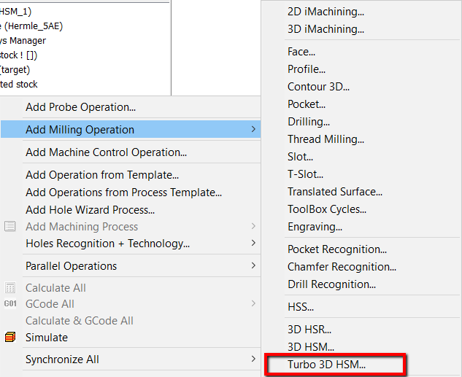Expand the Add Milling Operation submenu arrow
462x377 pixels.
coord(253,129)
